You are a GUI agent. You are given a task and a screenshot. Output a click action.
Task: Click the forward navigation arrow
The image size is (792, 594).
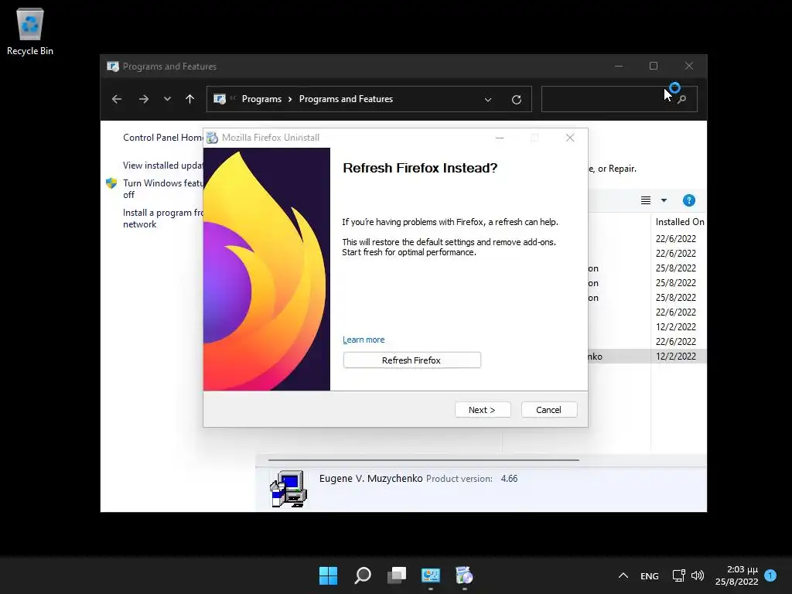pos(143,99)
